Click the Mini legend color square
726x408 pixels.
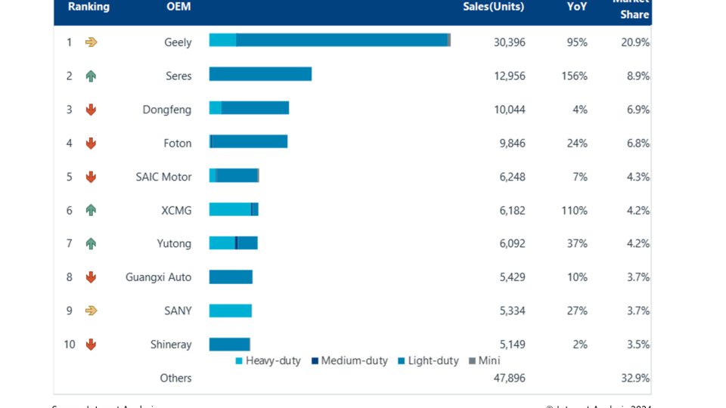(x=472, y=361)
